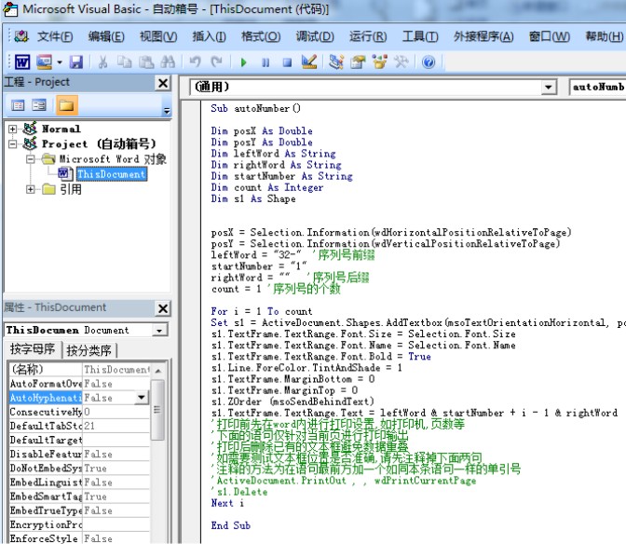Image resolution: width=626 pixels, height=544 pixels.
Task: Save the project with the floppy disk icon
Action: pos(75,62)
